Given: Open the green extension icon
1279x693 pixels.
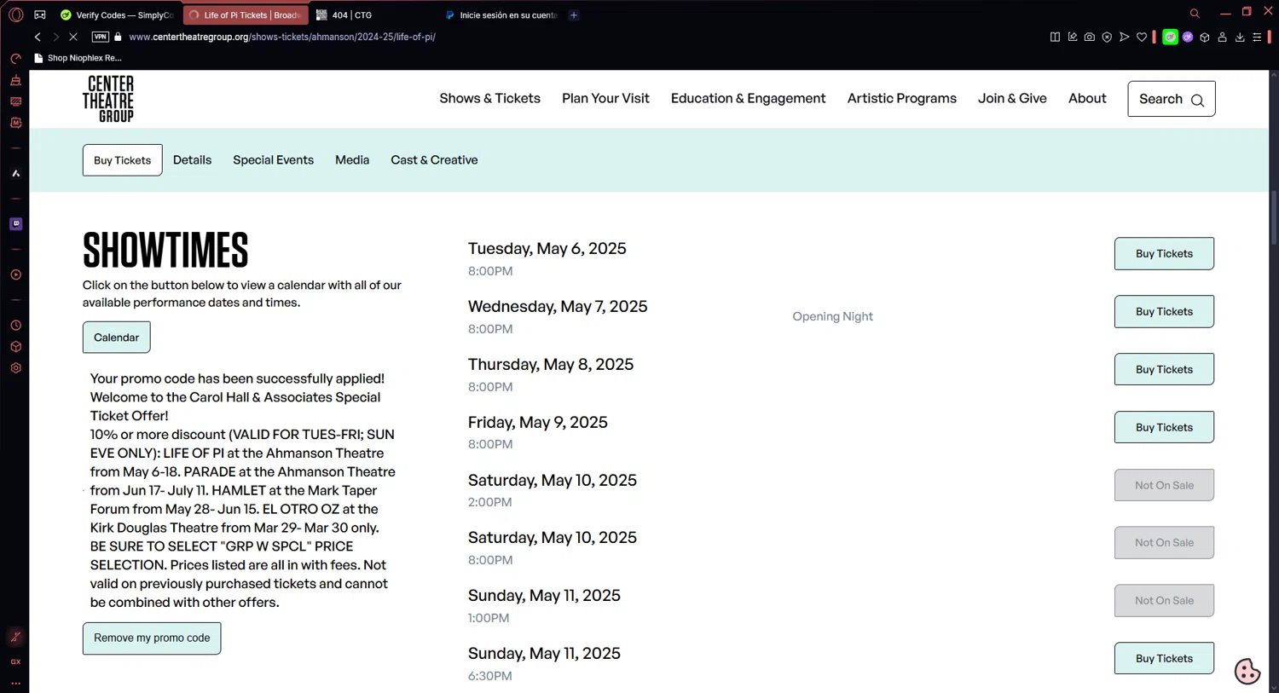Looking at the screenshot, I should click(x=1170, y=37).
